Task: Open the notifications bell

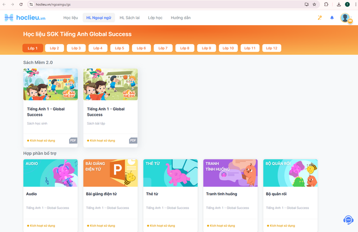Action: 332,18
